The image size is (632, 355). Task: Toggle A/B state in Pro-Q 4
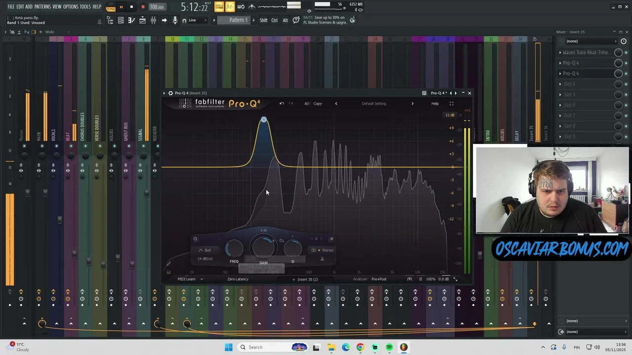point(307,104)
